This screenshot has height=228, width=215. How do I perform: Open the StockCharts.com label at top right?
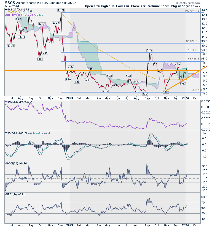click(x=188, y=3)
